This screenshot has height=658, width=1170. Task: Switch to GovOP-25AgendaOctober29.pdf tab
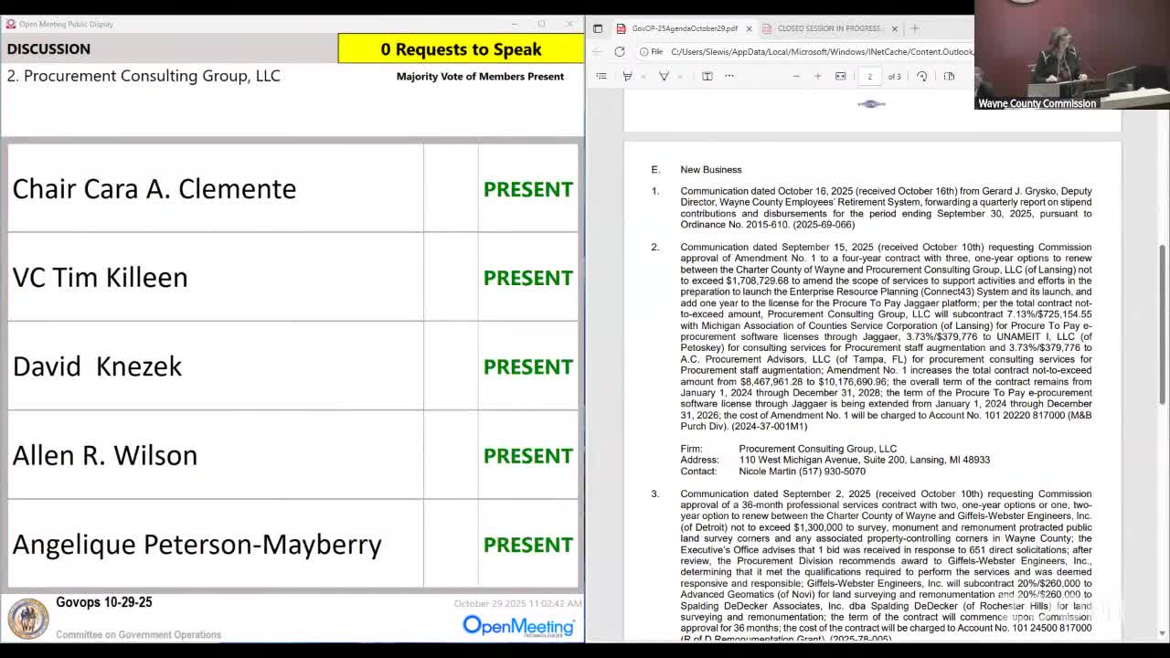tap(684, 28)
